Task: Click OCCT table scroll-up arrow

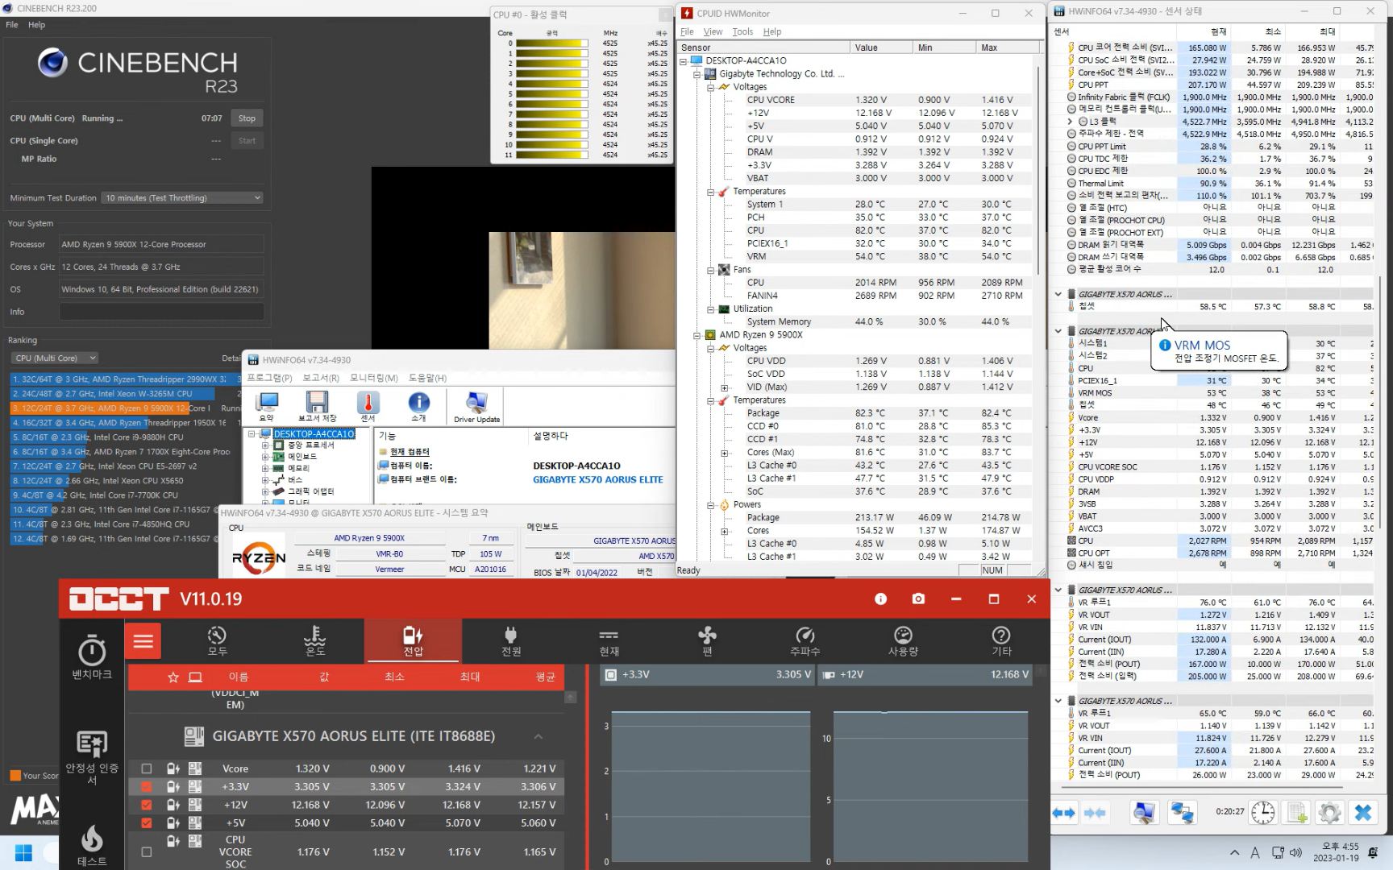Action: click(571, 697)
